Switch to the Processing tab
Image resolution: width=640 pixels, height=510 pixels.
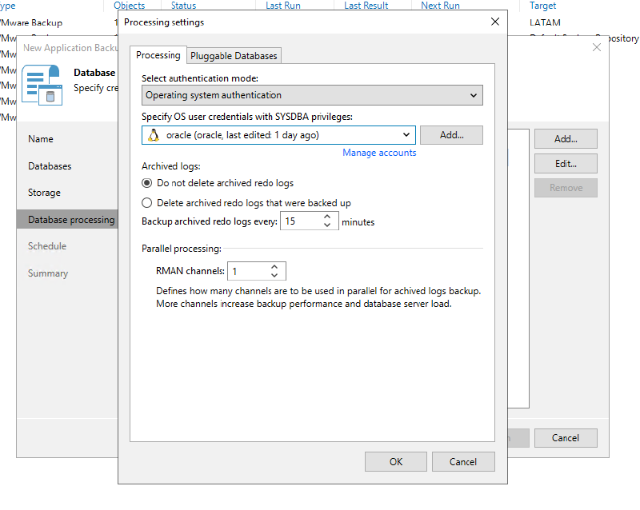[158, 55]
